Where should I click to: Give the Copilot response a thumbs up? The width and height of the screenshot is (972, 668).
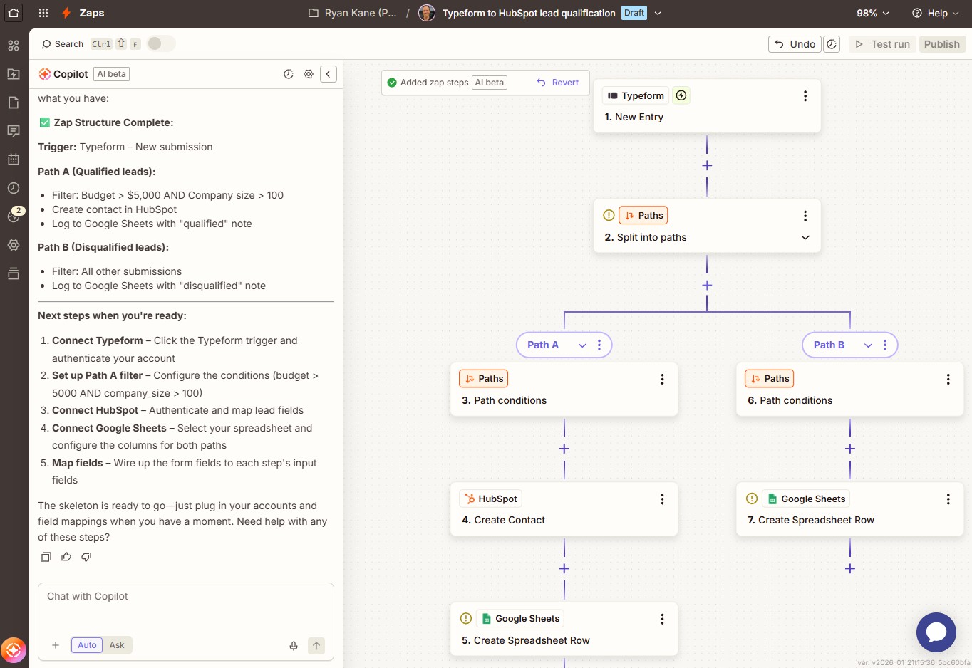pyautogui.click(x=66, y=556)
